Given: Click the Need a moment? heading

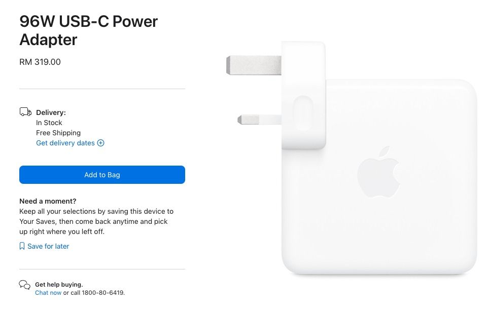Looking at the screenshot, I should point(48,201).
